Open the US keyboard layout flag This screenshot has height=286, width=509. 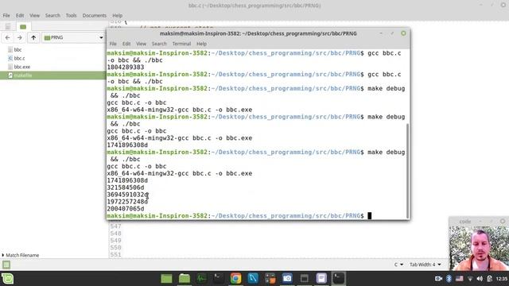(x=460, y=279)
